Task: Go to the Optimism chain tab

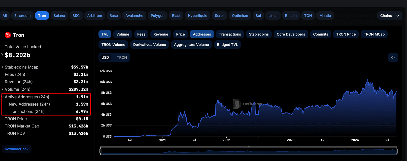Action: point(240,16)
